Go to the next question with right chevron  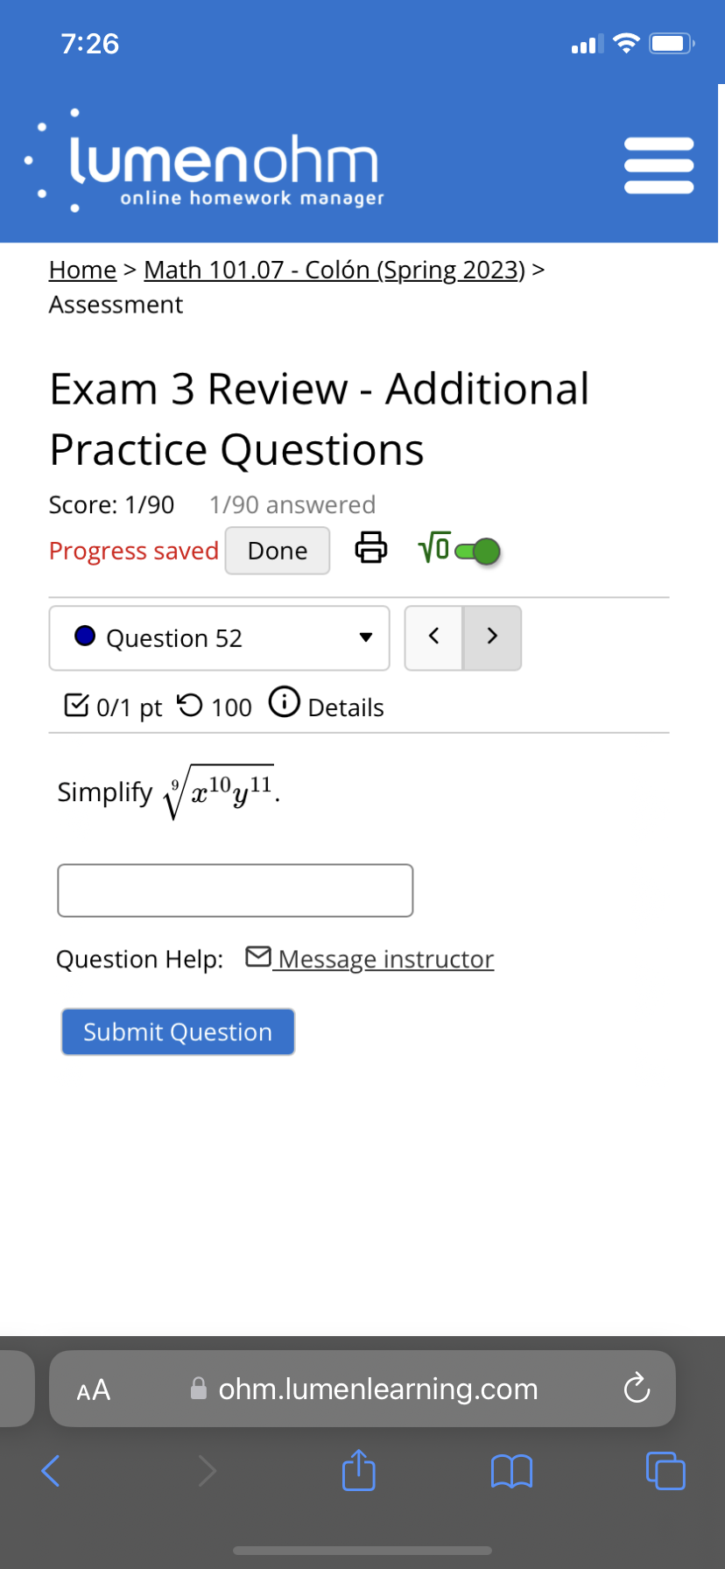click(492, 637)
